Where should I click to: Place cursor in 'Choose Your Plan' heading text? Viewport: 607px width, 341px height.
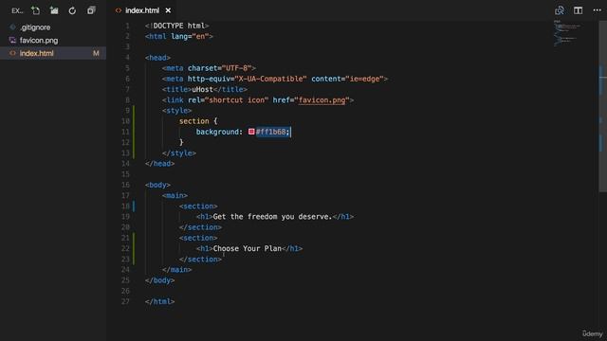pos(247,248)
